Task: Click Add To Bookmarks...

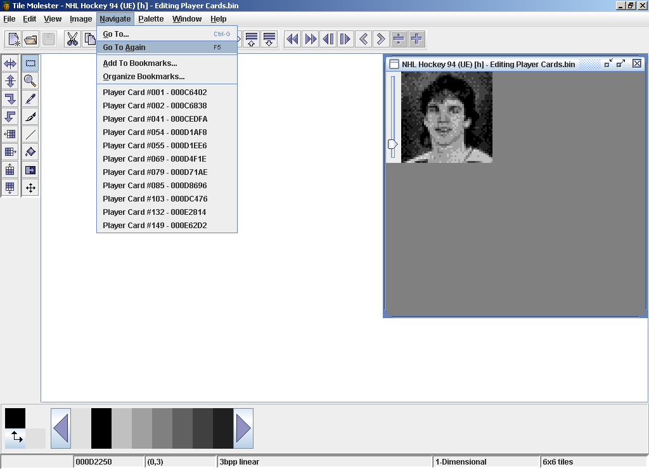Action: coord(140,63)
